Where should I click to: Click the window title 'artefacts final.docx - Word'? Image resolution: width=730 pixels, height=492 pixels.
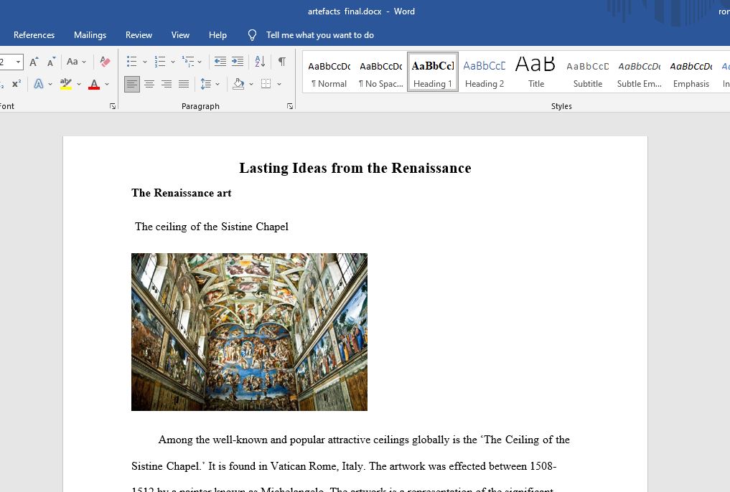[361, 11]
